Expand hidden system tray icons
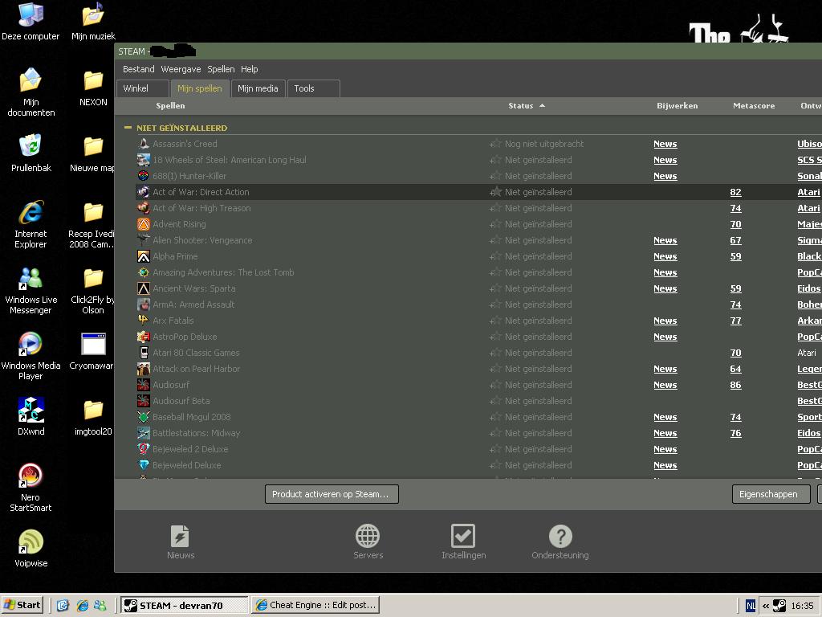Viewport: 822px width, 617px height. click(765, 606)
